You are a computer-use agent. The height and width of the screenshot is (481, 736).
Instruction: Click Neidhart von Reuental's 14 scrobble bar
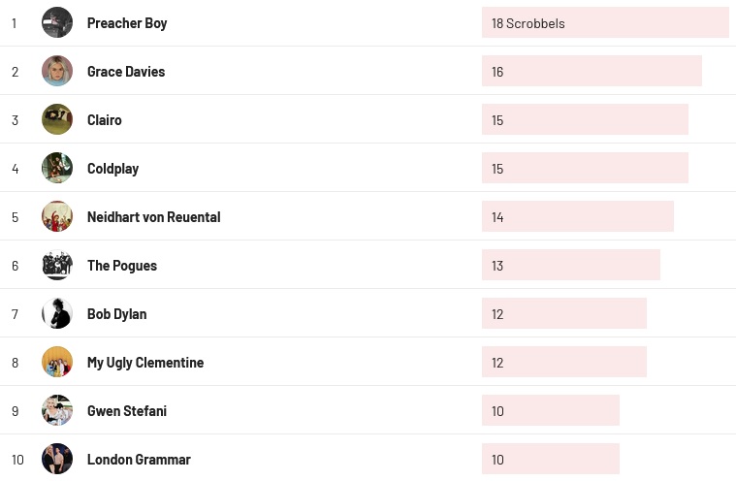click(578, 216)
